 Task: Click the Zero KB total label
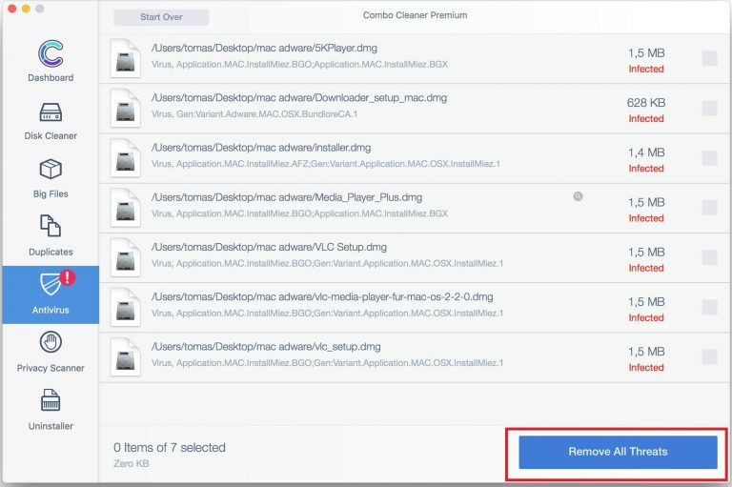tap(132, 464)
